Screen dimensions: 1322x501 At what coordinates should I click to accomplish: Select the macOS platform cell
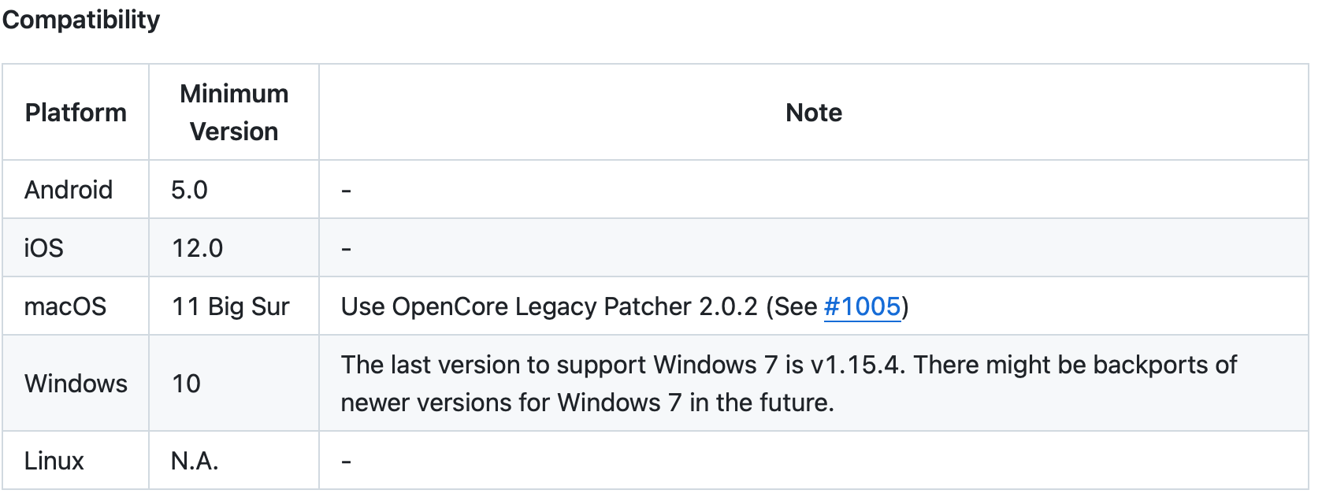coord(65,306)
